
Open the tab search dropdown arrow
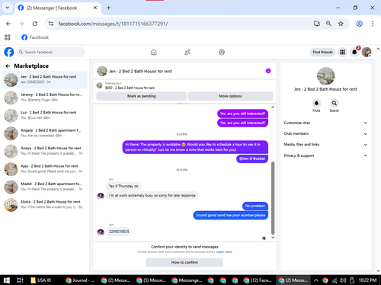click(x=8, y=8)
